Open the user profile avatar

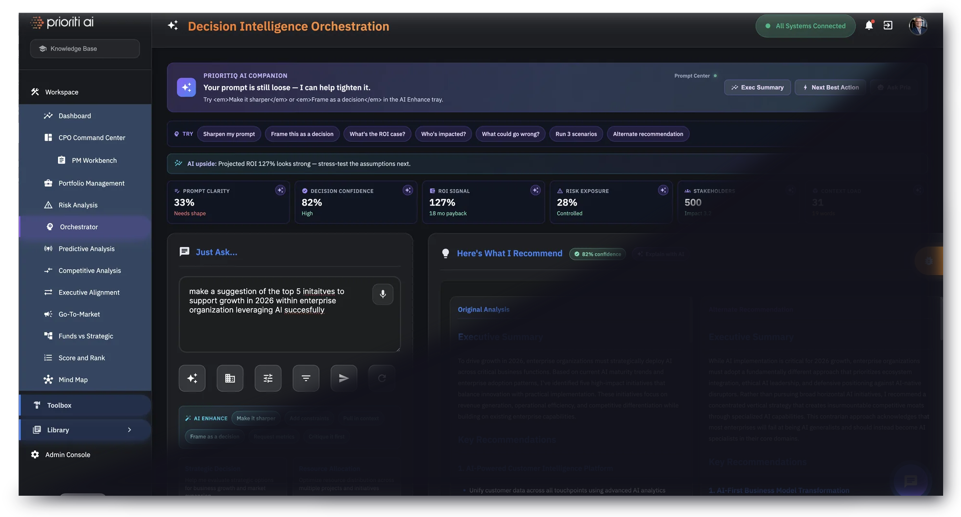[x=917, y=26]
